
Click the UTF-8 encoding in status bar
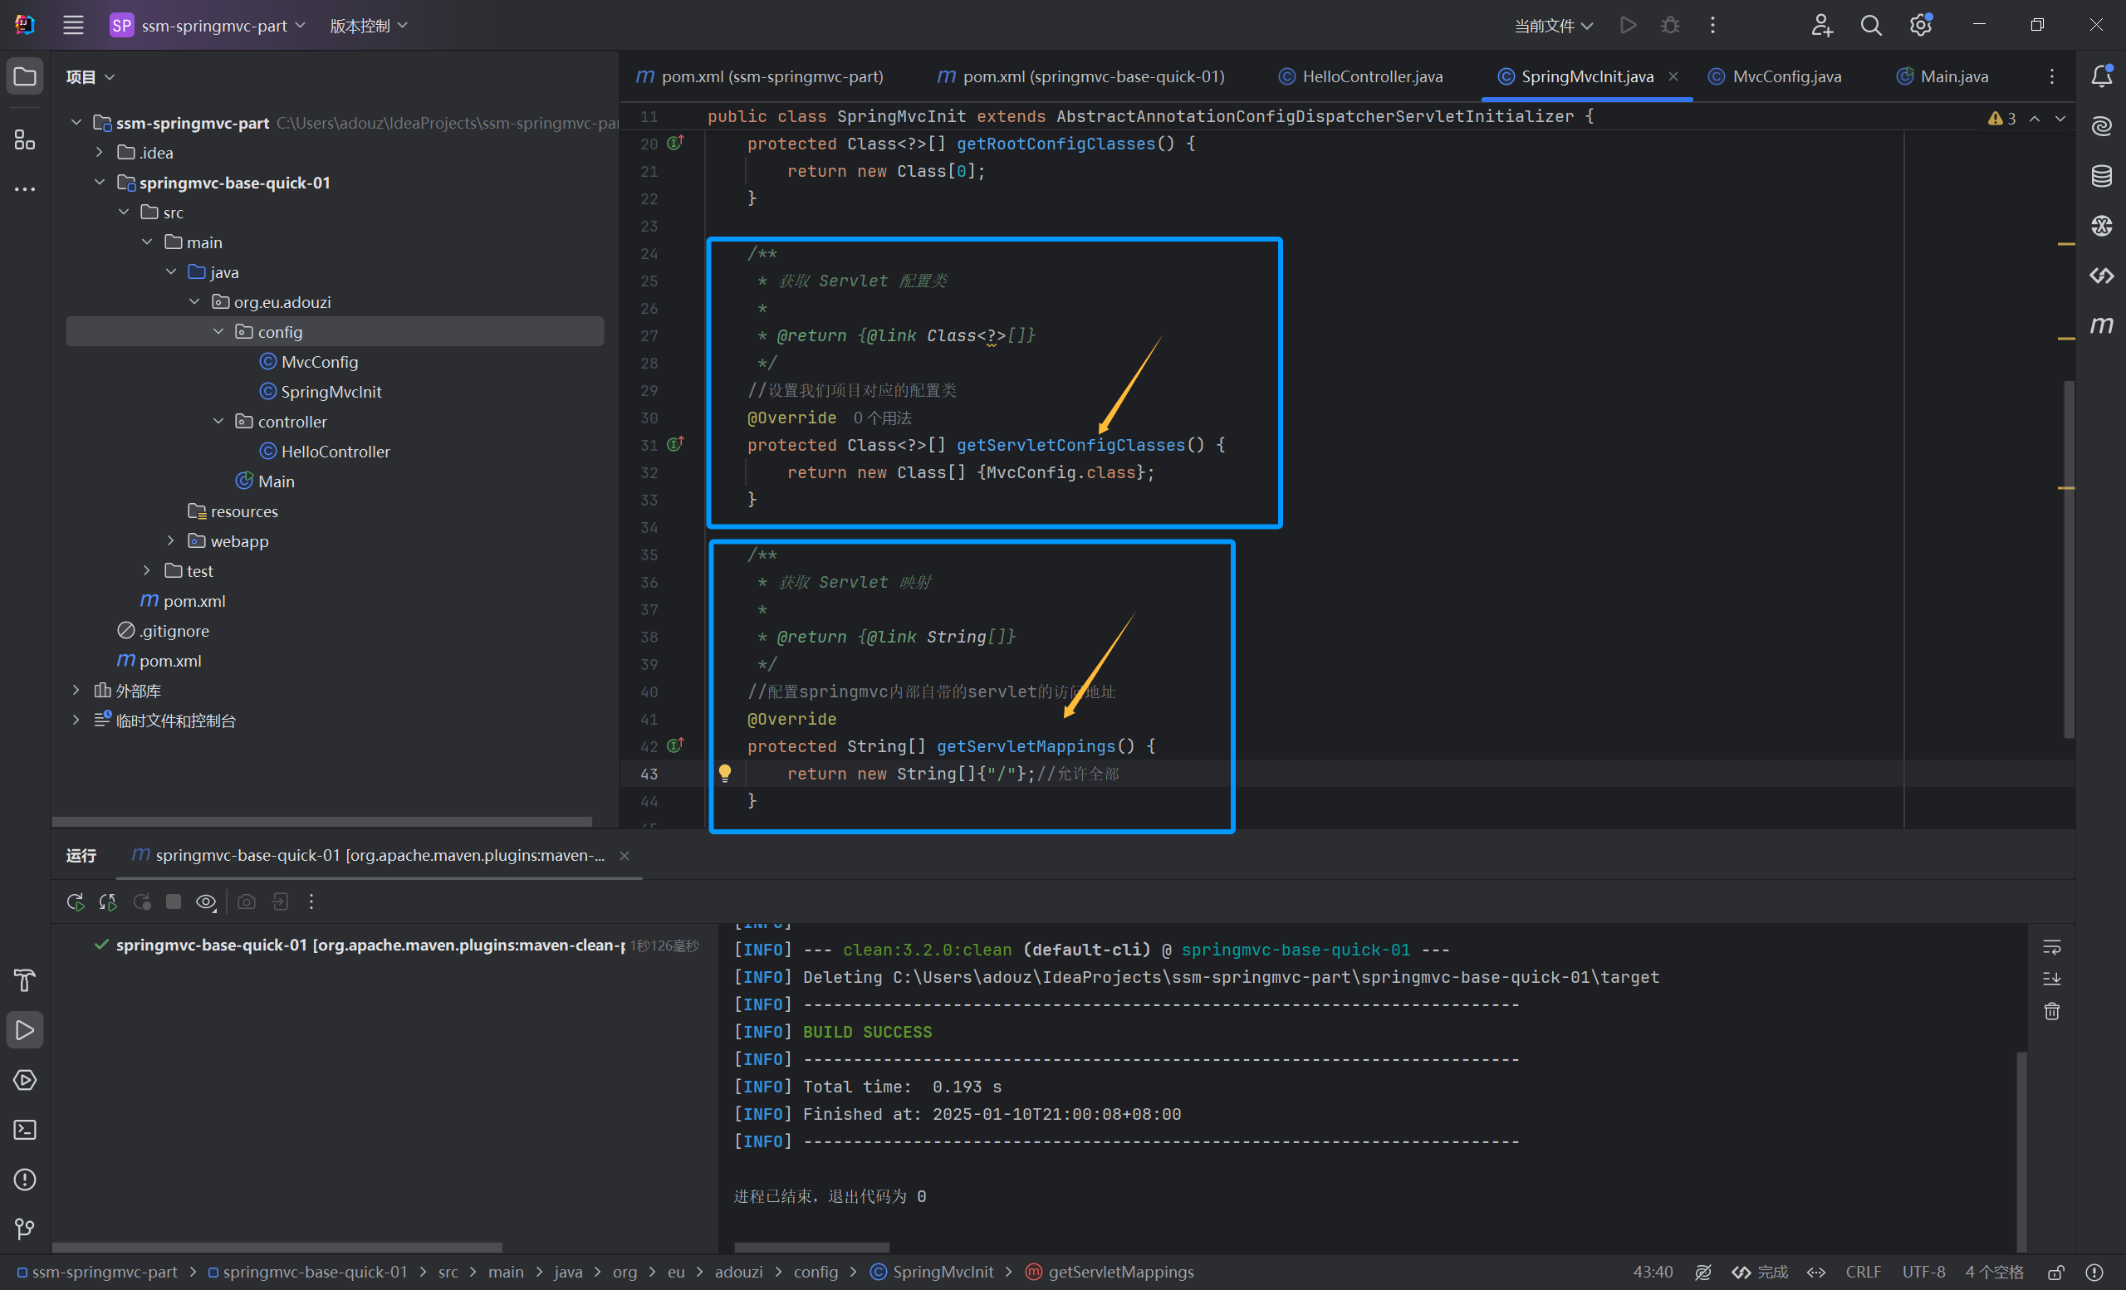click(1923, 1272)
